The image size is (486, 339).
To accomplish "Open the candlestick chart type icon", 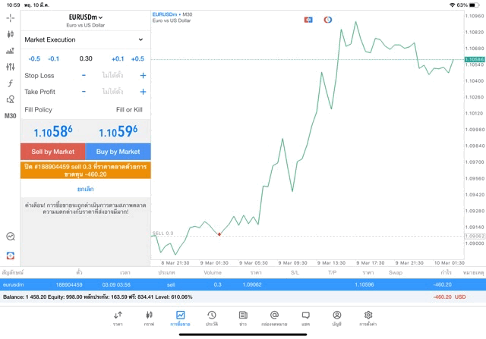I will [x=10, y=34].
